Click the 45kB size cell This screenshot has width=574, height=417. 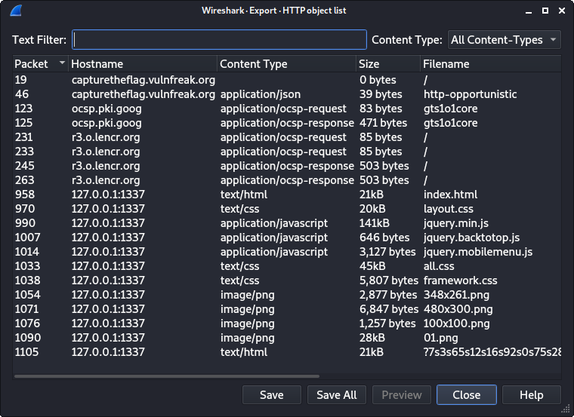coord(372,266)
